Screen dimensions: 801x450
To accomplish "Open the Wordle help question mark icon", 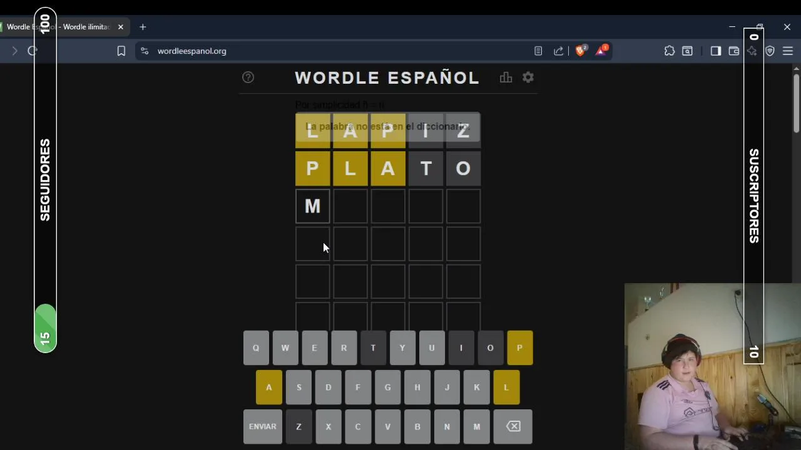I will coord(248,77).
